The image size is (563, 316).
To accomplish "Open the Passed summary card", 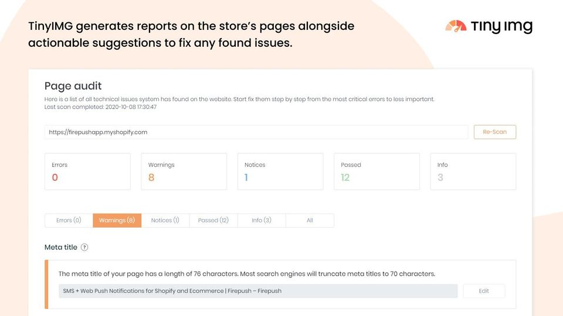I will [377, 171].
